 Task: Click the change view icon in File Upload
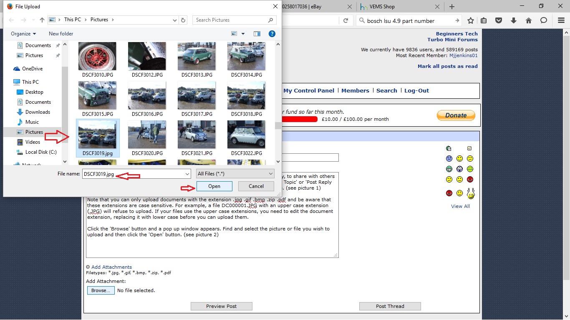click(x=235, y=34)
